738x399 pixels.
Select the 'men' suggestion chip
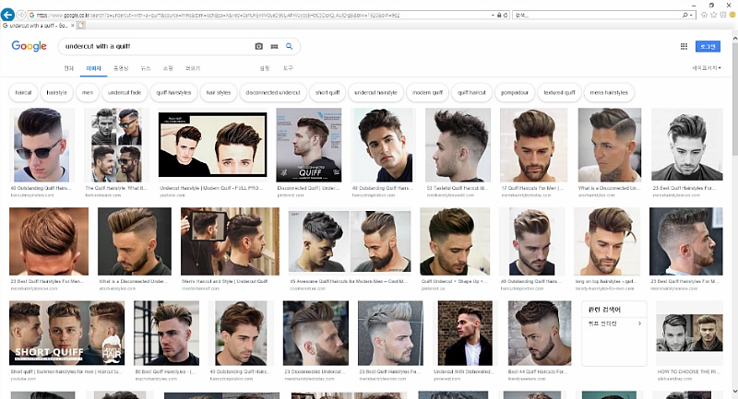pos(88,92)
